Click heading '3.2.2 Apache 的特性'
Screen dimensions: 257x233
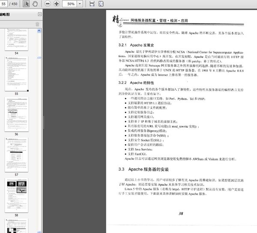pos(136,83)
